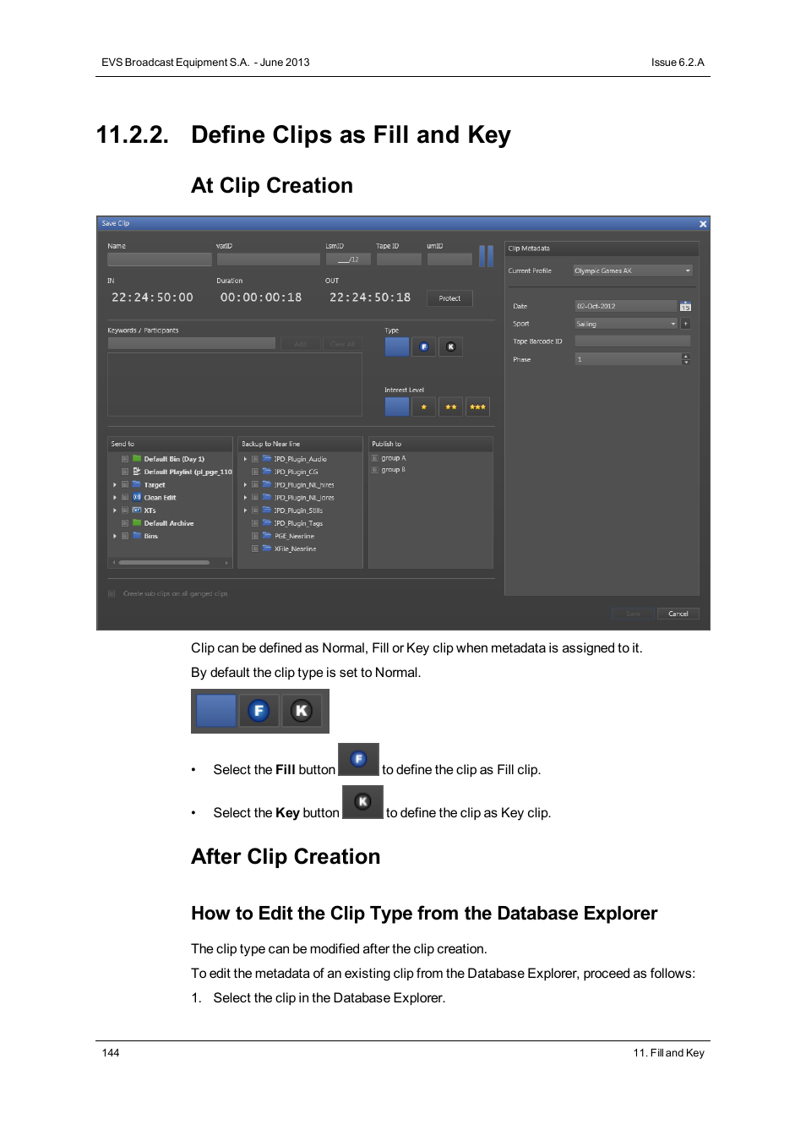This screenshot has width=806, height=1141.
Task: Click the Name input field
Action: [160, 259]
